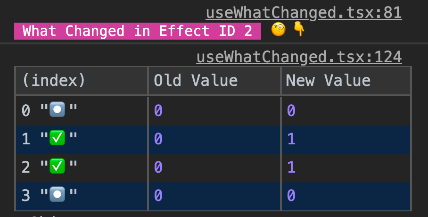
Task: Select New Value cell showing 1 in row 1
Action: coord(346,139)
